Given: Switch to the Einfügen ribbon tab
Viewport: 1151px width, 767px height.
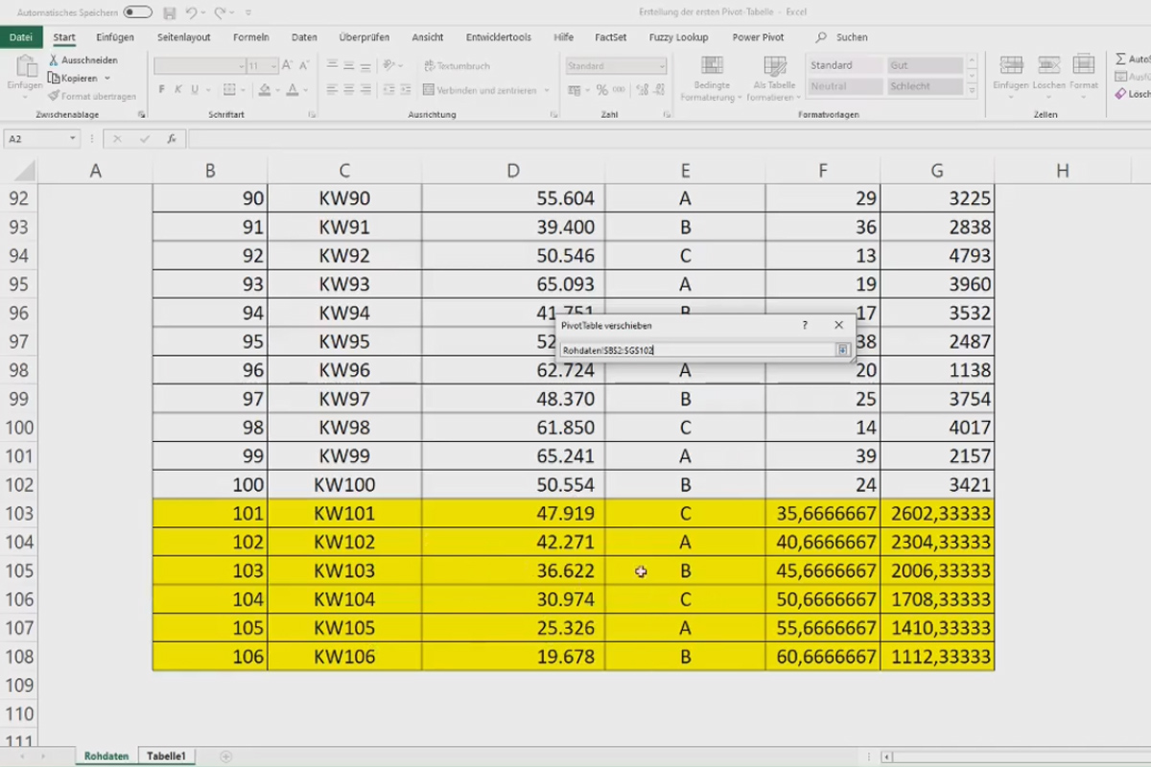Looking at the screenshot, I should (115, 37).
